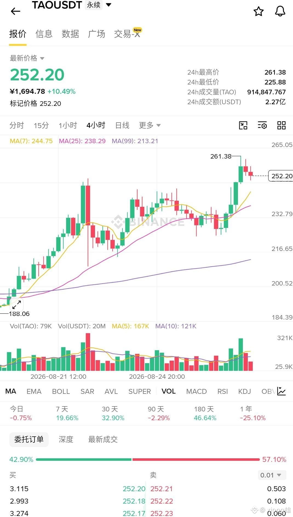
Task: Switch to the 数据 tab
Action: click(x=70, y=34)
